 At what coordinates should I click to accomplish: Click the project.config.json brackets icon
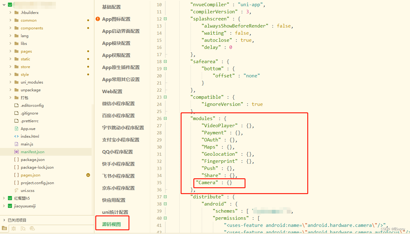coord(16,183)
